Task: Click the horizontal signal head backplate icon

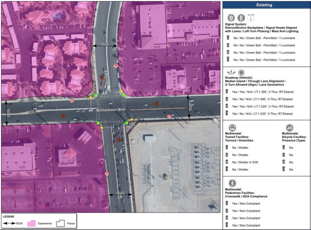Action: (x=231, y=18)
